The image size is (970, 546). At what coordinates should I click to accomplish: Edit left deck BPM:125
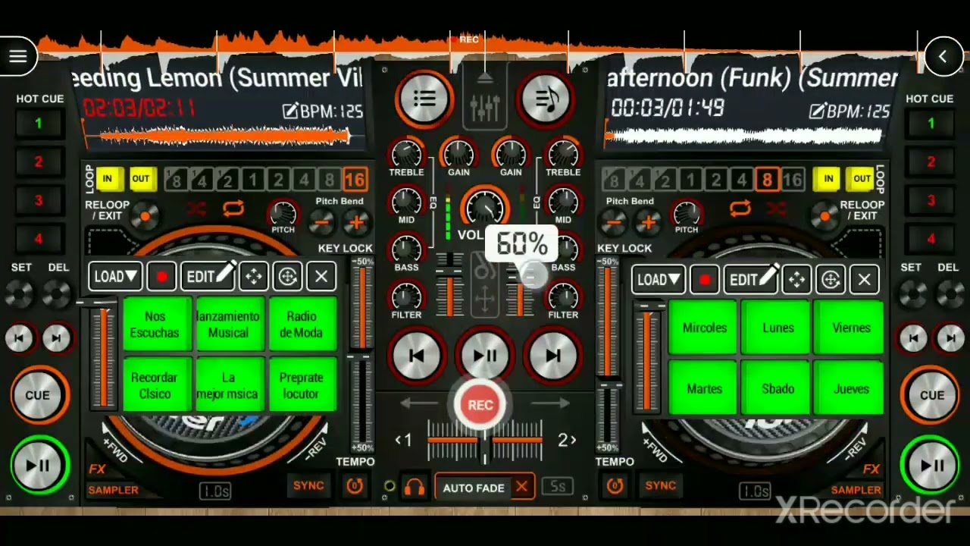[x=323, y=111]
